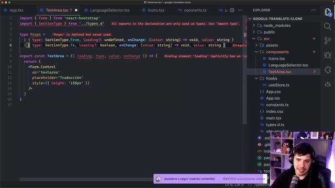
Task: Click line number 6 in the gutter
Action: [10, 45]
